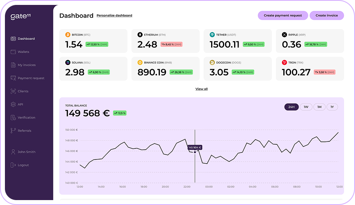
Task: Click the Ethereum coin icon
Action: pyautogui.click(x=140, y=35)
